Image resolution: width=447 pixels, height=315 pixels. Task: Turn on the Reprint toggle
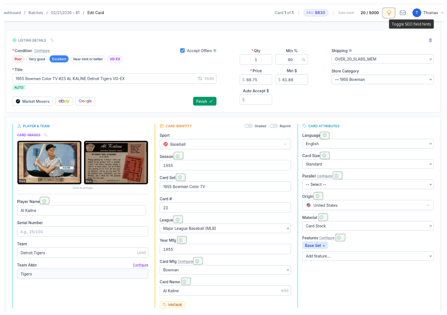(x=273, y=126)
